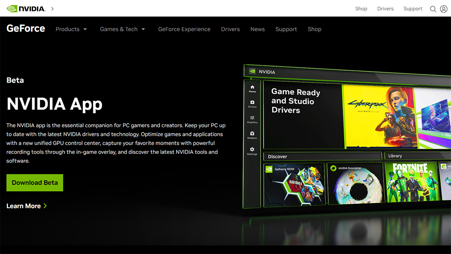Select News in GeForce navigation bar
451x254 pixels.
(x=257, y=29)
